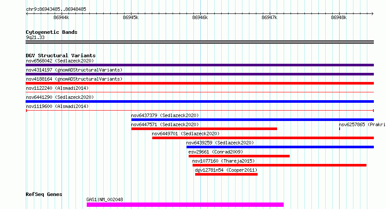The image size is (386, 209).
Task: Click the gray 9q21.33 cytogenetic band bar
Action: [x=200, y=42]
